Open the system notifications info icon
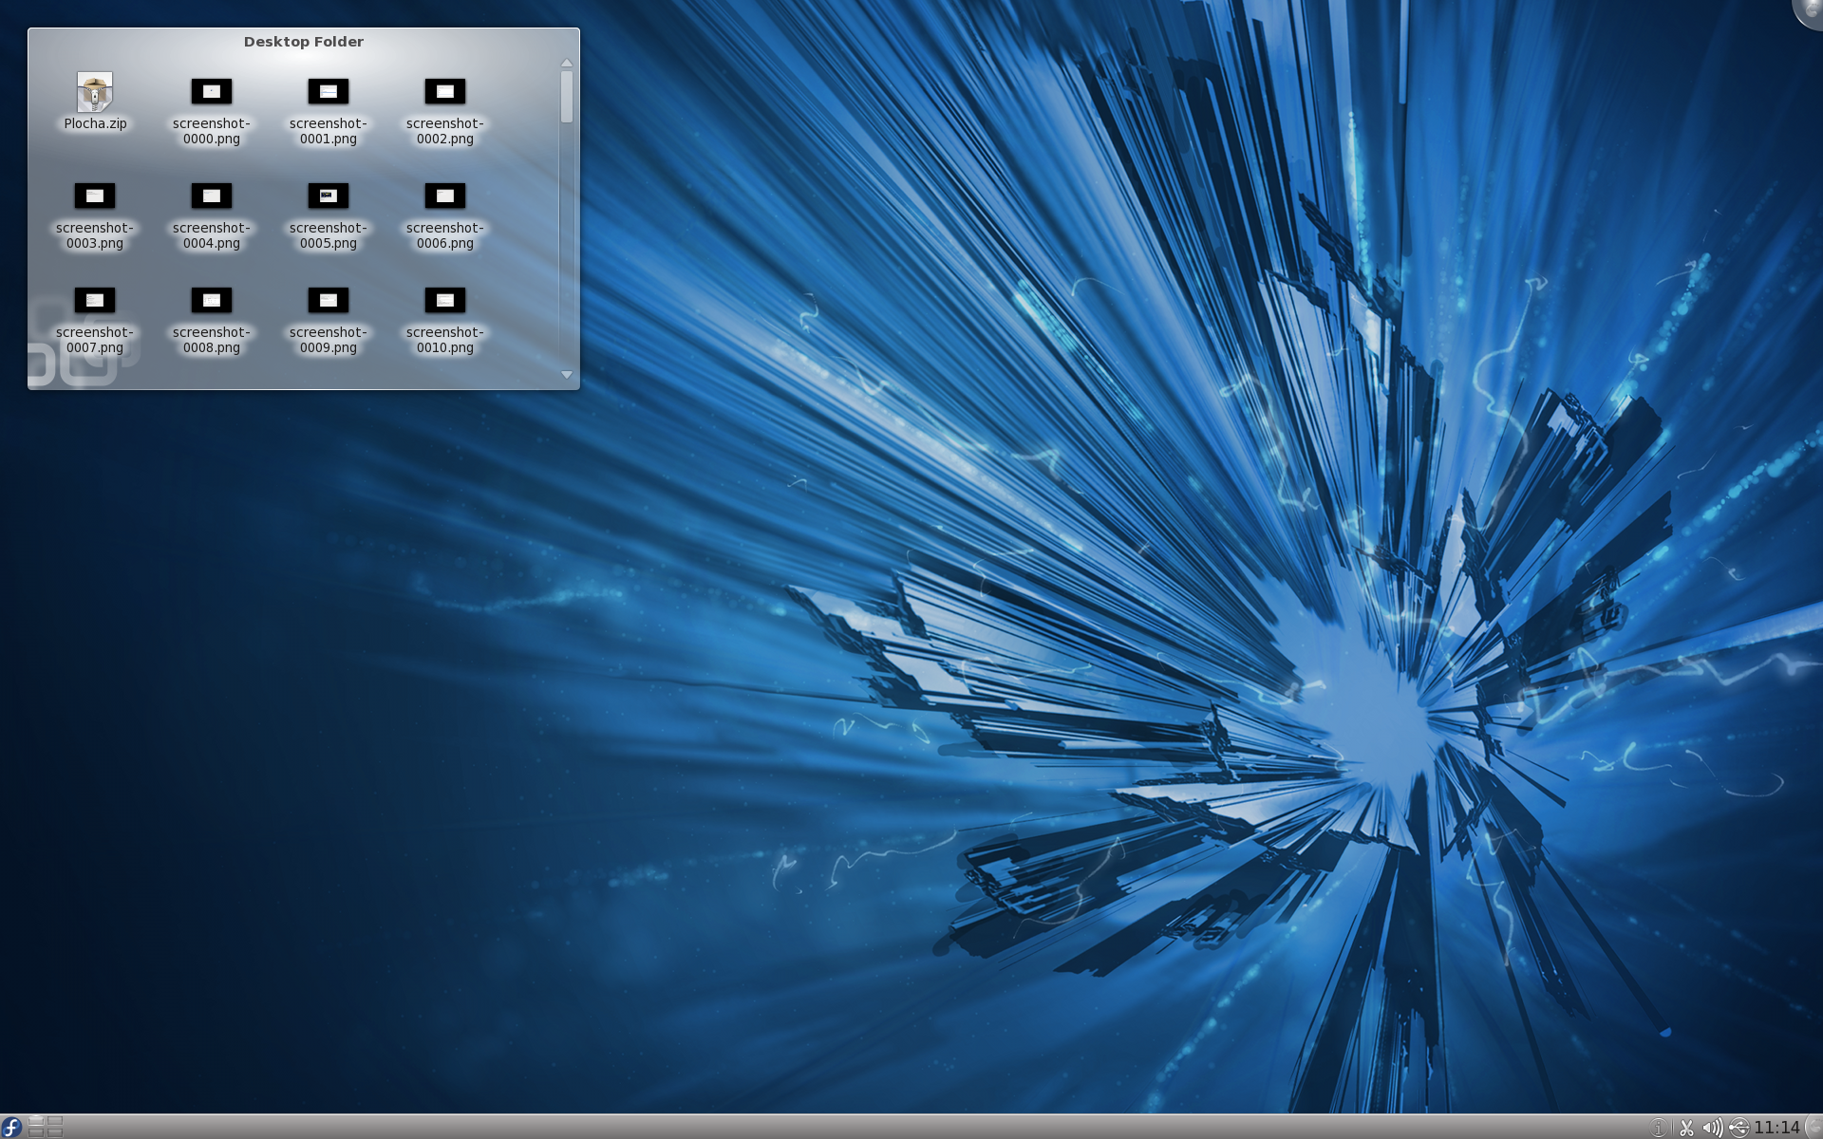The width and height of the screenshot is (1823, 1139). [x=1659, y=1128]
